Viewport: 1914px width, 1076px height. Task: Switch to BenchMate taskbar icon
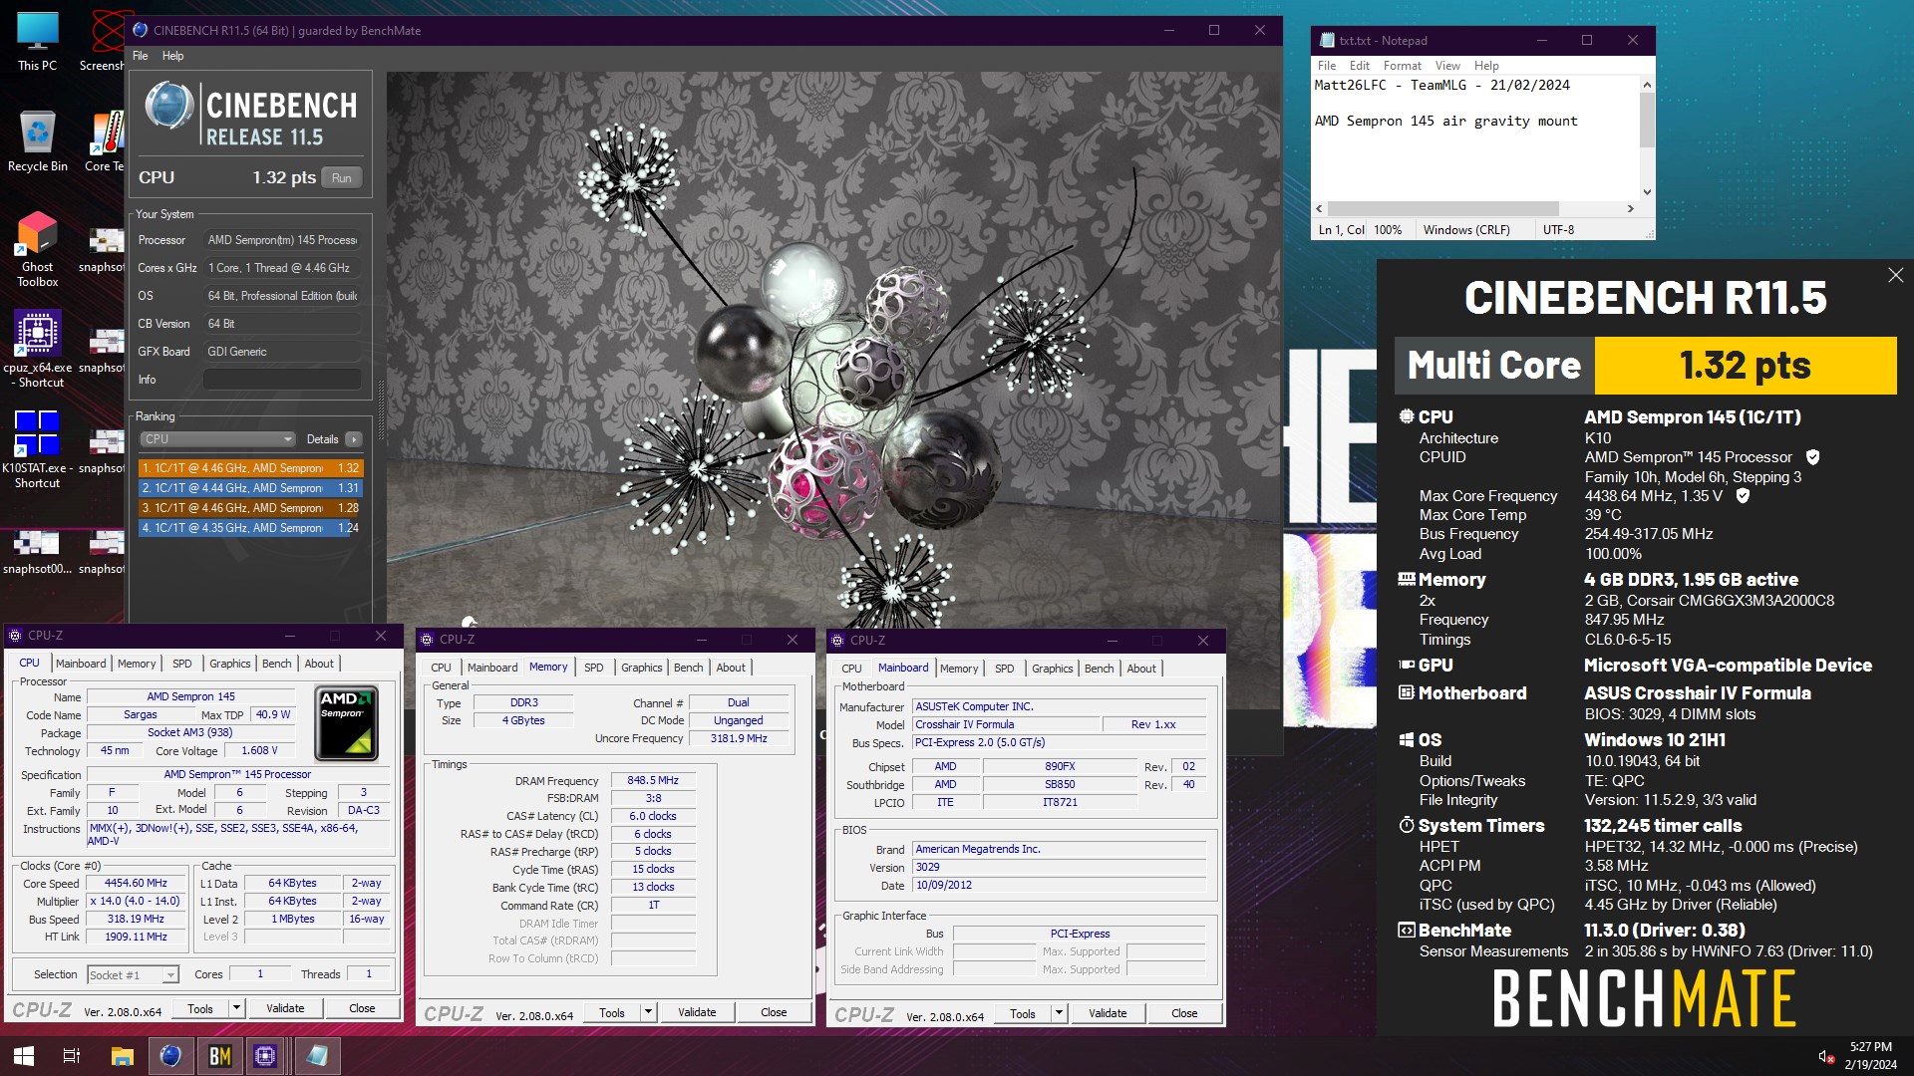coord(219,1056)
